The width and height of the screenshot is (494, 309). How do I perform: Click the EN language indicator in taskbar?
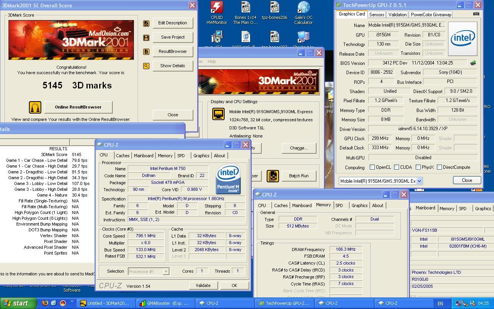tap(440, 304)
